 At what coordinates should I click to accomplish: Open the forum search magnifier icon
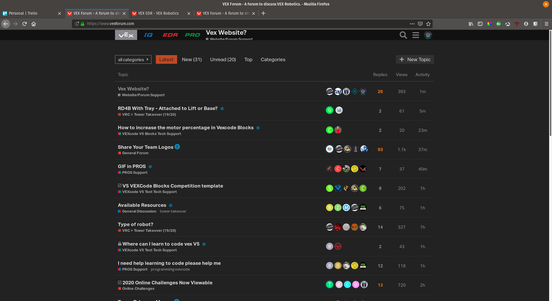[403, 35]
